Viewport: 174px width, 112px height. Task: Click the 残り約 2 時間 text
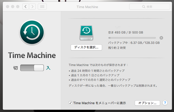(x=117, y=48)
